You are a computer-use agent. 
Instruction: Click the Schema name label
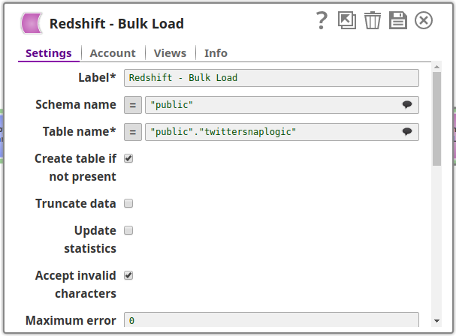pyautogui.click(x=76, y=104)
